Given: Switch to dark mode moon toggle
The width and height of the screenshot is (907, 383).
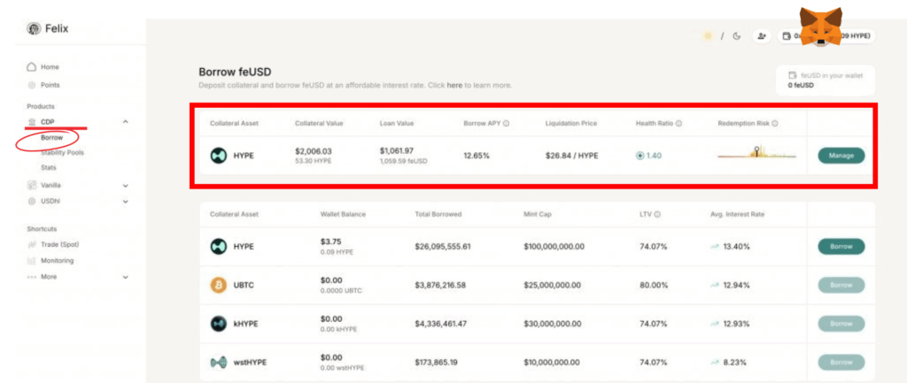Looking at the screenshot, I should point(736,36).
